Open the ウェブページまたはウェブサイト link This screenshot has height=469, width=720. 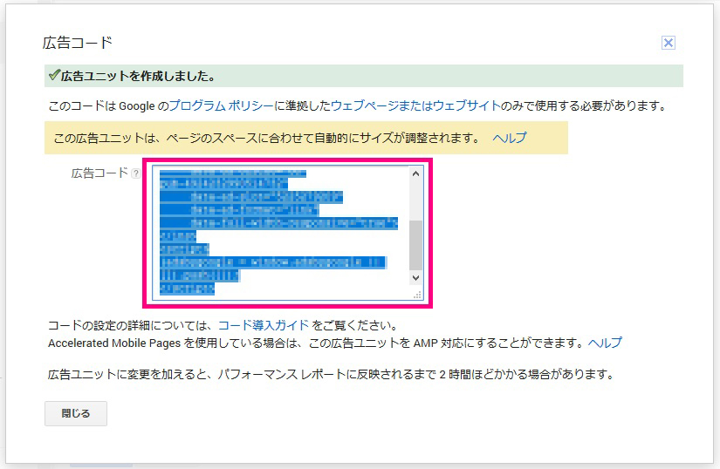click(415, 105)
